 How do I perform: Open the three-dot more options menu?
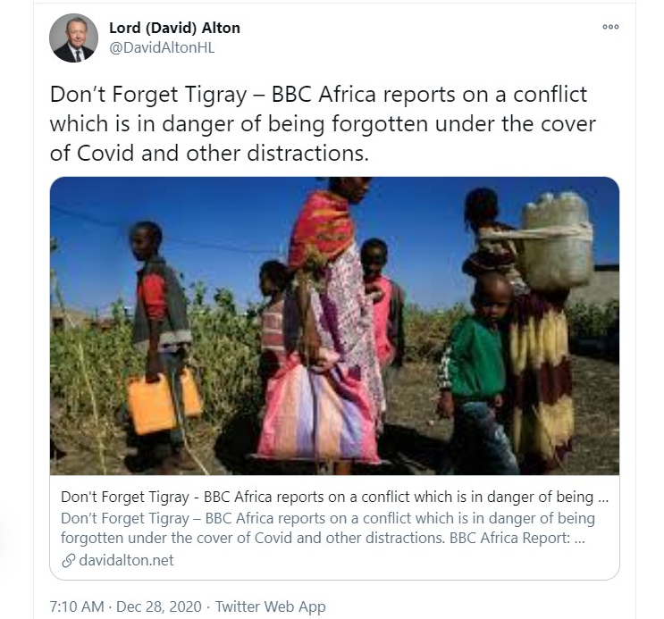tap(610, 27)
